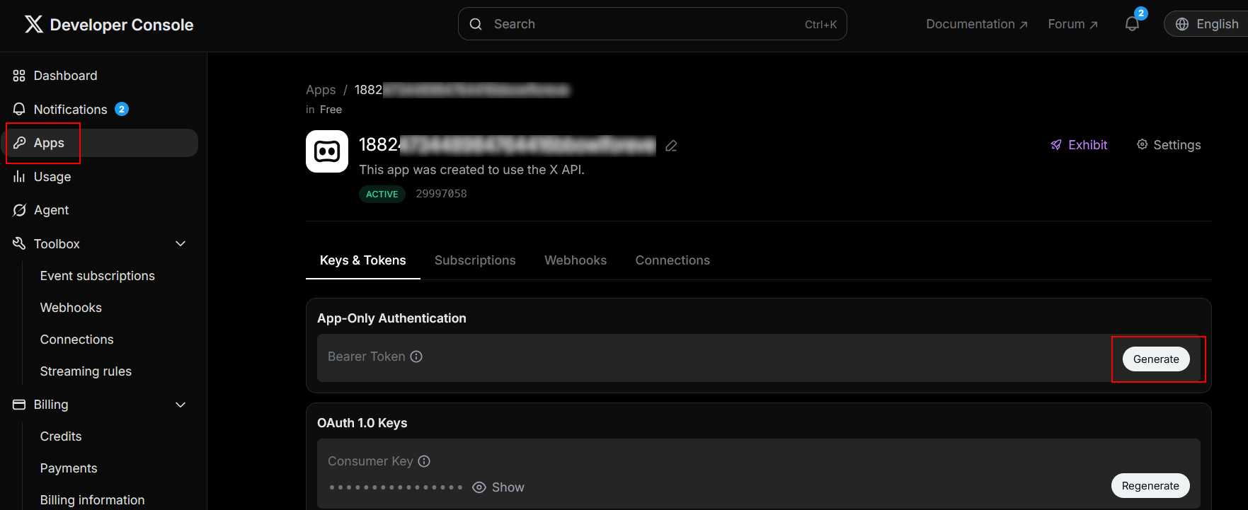Click the Billing card icon
The width and height of the screenshot is (1248, 510).
[19, 405]
